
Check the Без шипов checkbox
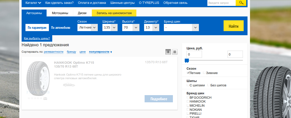click(209, 85)
